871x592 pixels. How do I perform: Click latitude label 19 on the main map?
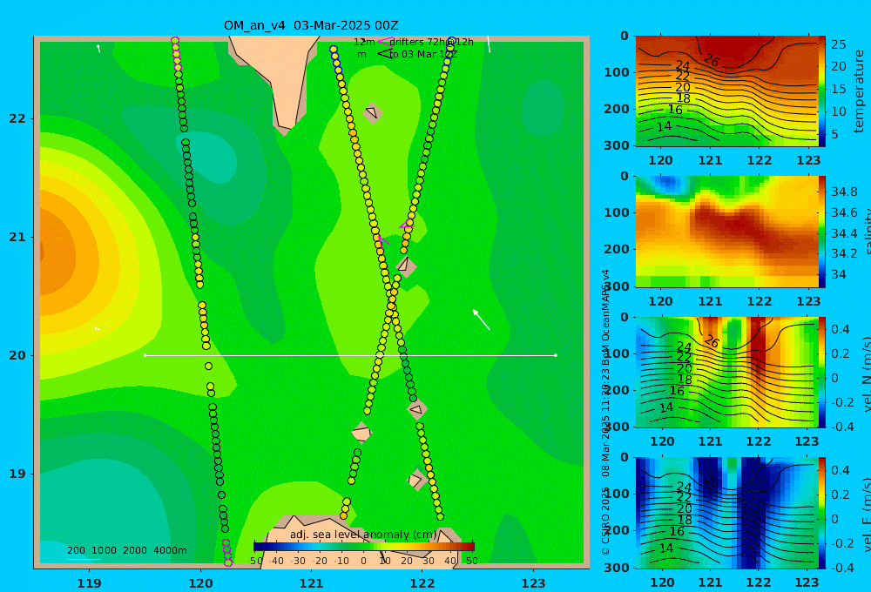point(17,474)
